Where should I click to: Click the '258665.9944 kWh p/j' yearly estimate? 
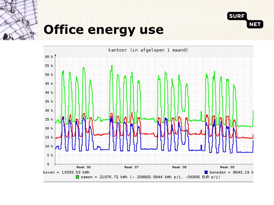pyautogui.click(x=160, y=177)
